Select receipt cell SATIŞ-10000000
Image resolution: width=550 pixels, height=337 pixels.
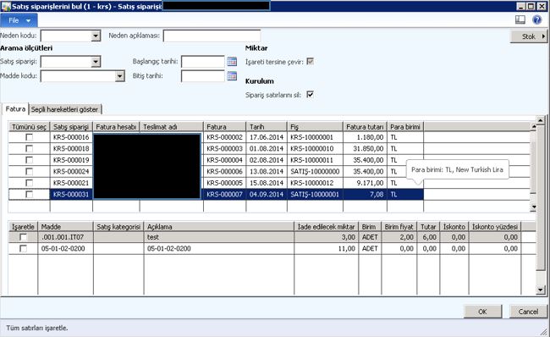(315, 172)
